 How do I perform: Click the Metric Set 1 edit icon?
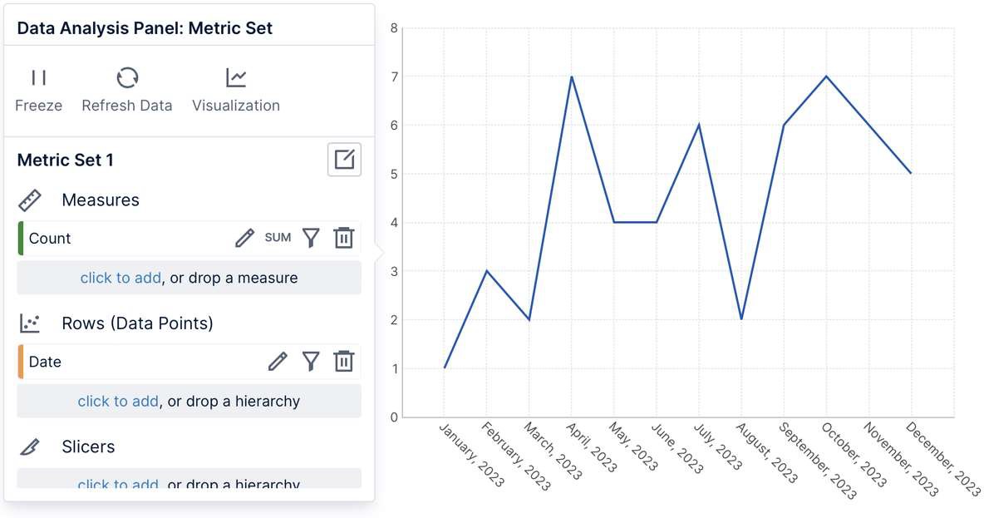point(344,160)
